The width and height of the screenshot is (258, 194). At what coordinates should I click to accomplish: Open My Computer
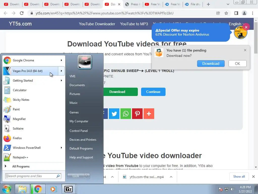click(79, 121)
